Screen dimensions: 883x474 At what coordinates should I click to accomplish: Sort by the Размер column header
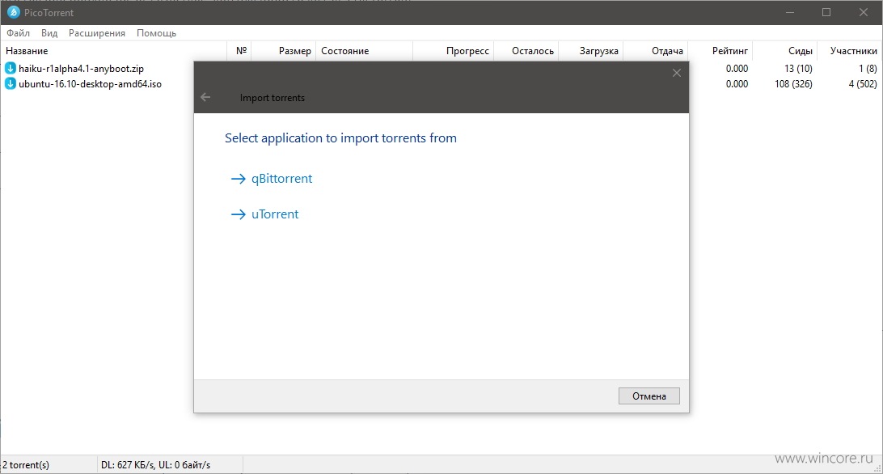coord(283,51)
